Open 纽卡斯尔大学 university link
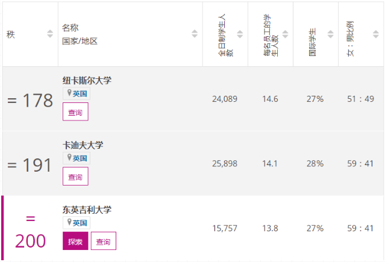The image size is (385, 262). click(87, 81)
